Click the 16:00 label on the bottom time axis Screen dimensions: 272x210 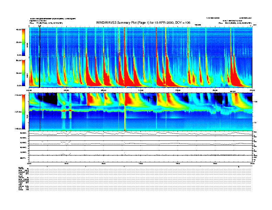point(178,164)
